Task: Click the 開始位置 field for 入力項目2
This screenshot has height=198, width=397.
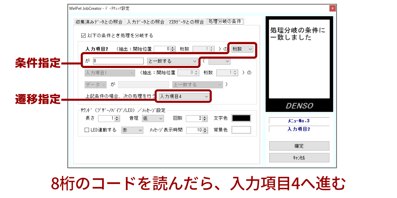Action: point(162,49)
